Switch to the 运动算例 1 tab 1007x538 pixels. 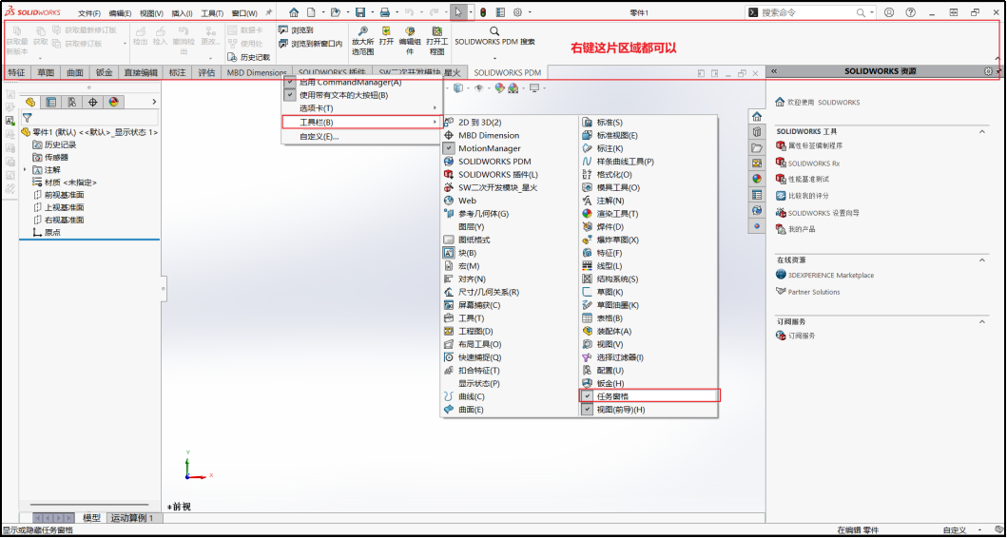tap(132, 518)
